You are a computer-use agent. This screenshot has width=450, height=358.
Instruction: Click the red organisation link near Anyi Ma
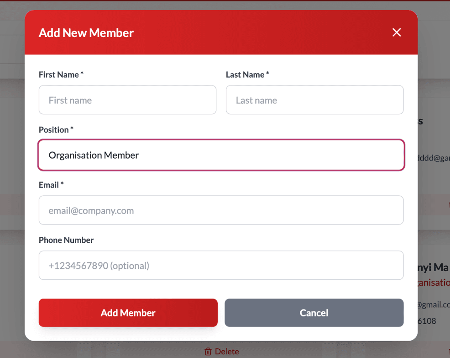(433, 283)
